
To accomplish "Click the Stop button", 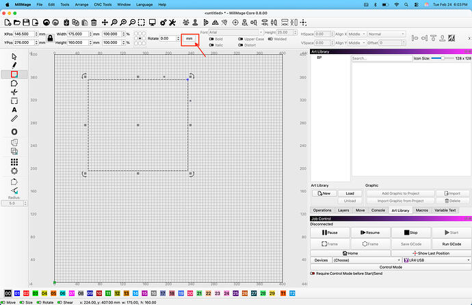I will tap(411, 233).
